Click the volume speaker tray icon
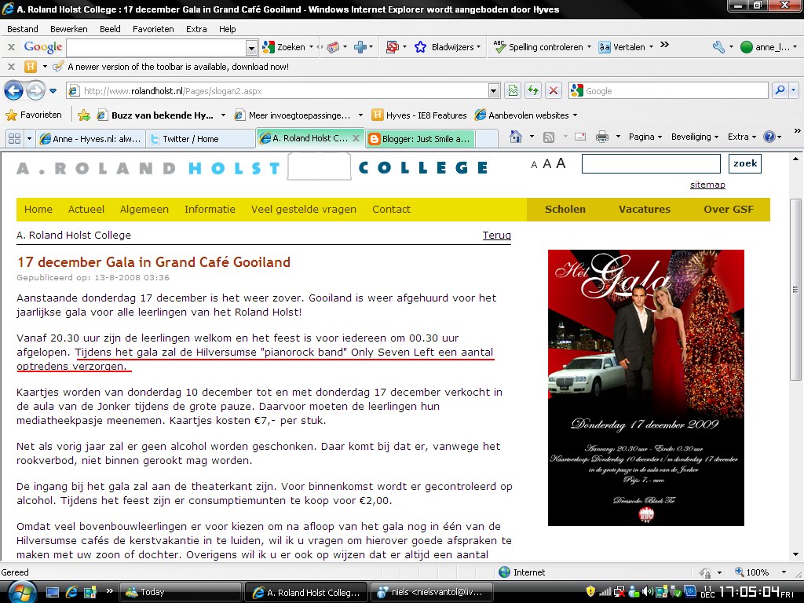804x603 pixels. pos(648,592)
